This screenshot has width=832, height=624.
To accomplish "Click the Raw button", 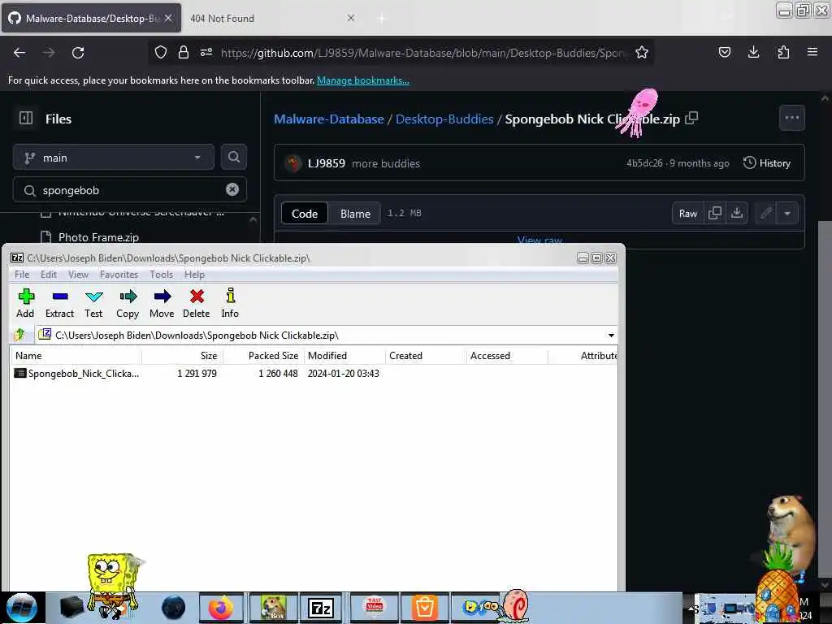I will click(687, 214).
